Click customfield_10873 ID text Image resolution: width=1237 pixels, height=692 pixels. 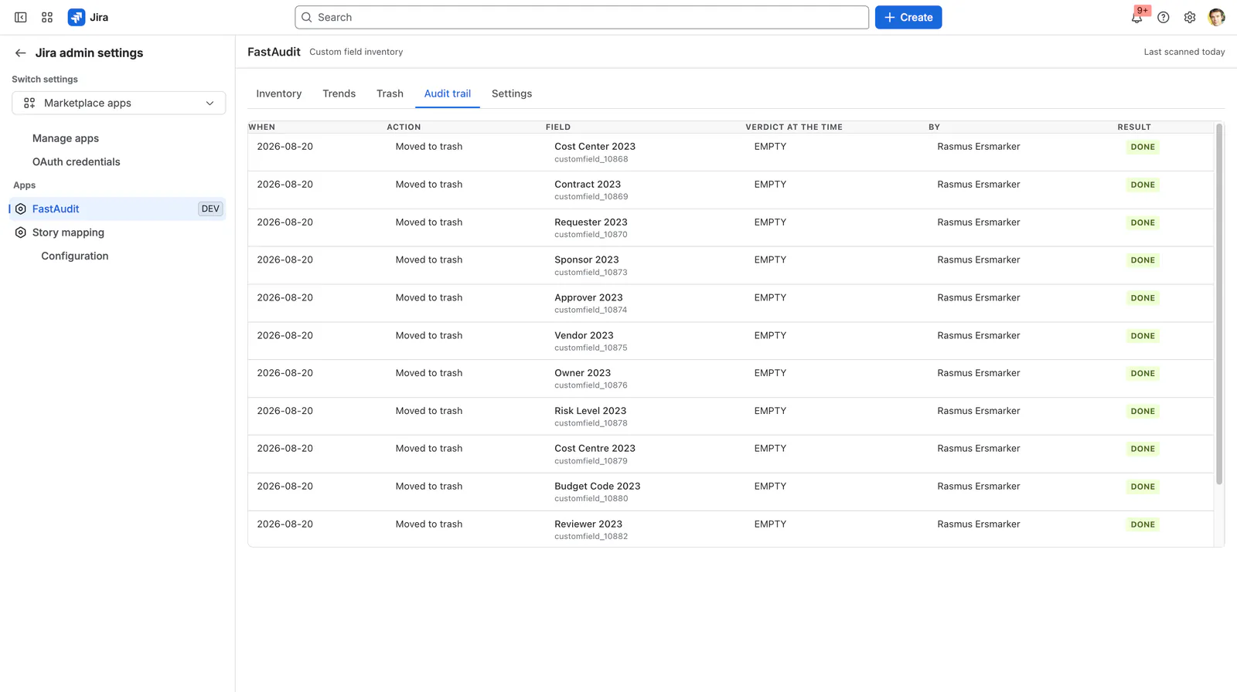(591, 273)
